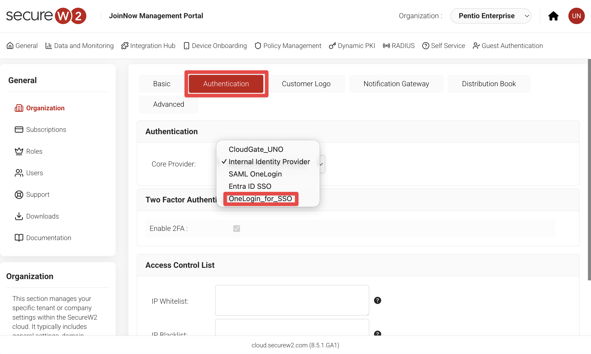Select Entra ID SSO option
This screenshot has width=591, height=354.
250,186
